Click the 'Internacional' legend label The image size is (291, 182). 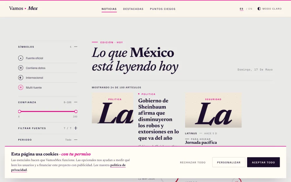click(34, 78)
